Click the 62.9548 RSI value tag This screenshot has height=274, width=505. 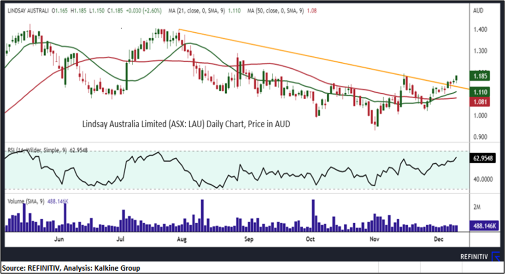[483, 158]
